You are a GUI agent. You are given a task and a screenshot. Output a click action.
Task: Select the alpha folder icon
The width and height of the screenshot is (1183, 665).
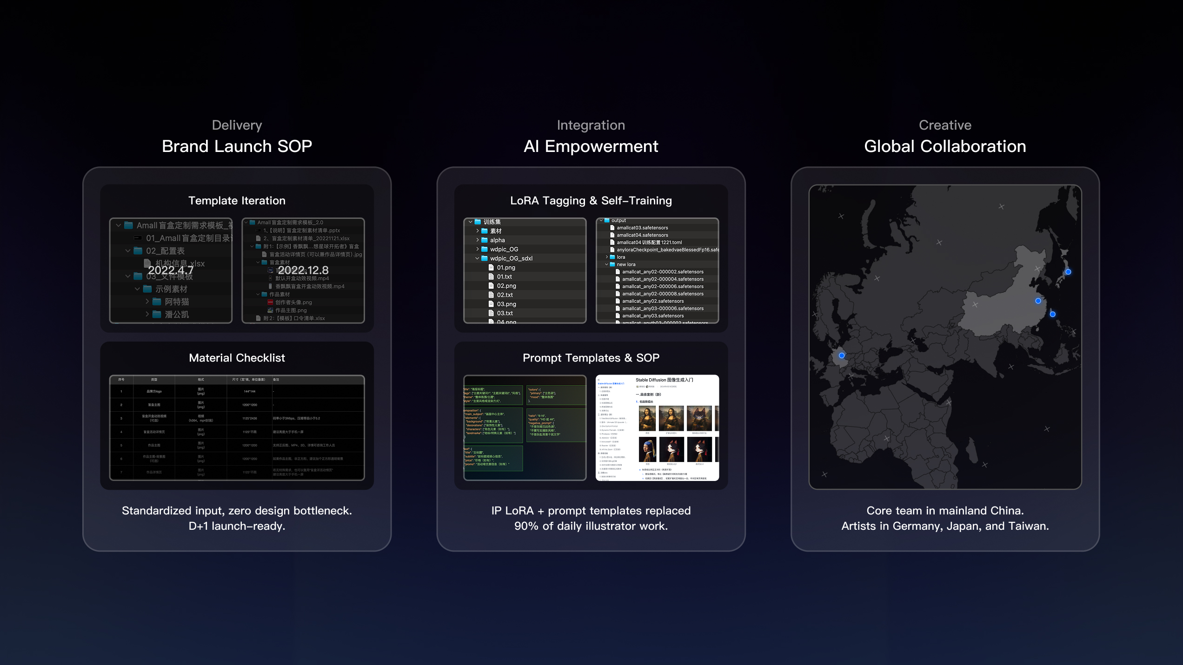tap(485, 240)
